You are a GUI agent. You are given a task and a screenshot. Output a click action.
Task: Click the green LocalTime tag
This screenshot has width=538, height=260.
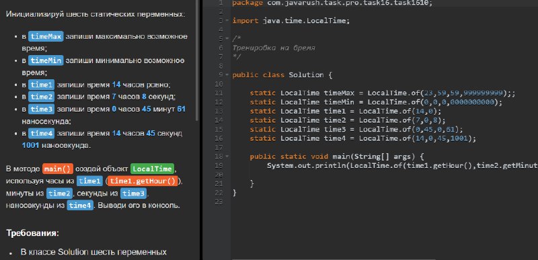(x=153, y=169)
